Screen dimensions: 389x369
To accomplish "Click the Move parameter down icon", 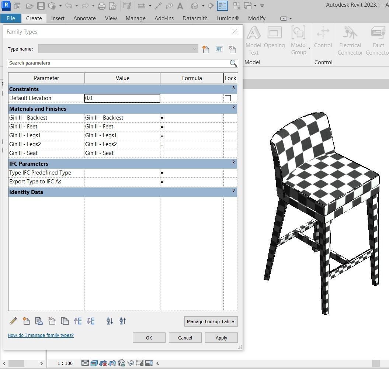I will pos(91,321).
